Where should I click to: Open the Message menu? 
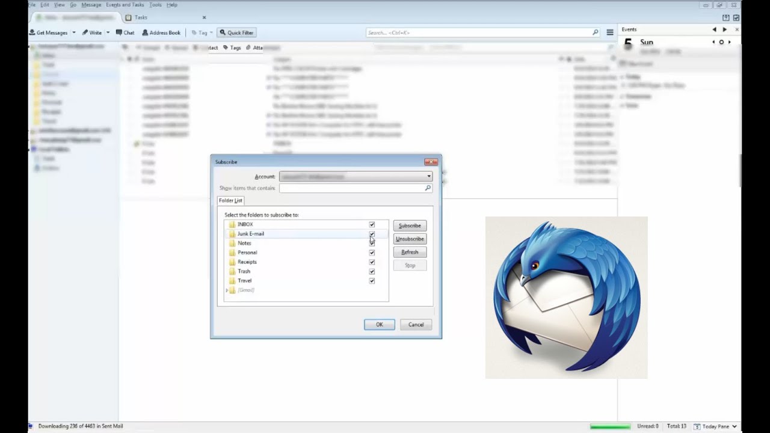(x=91, y=5)
